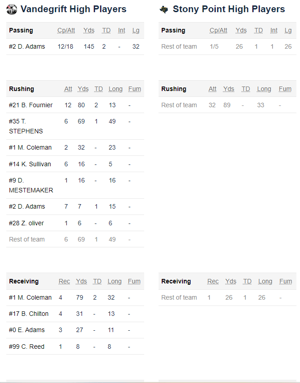Click the Long header in Stony Point Rushing
Image resolution: width=300 pixels, height=383 pixels.
coord(264,89)
